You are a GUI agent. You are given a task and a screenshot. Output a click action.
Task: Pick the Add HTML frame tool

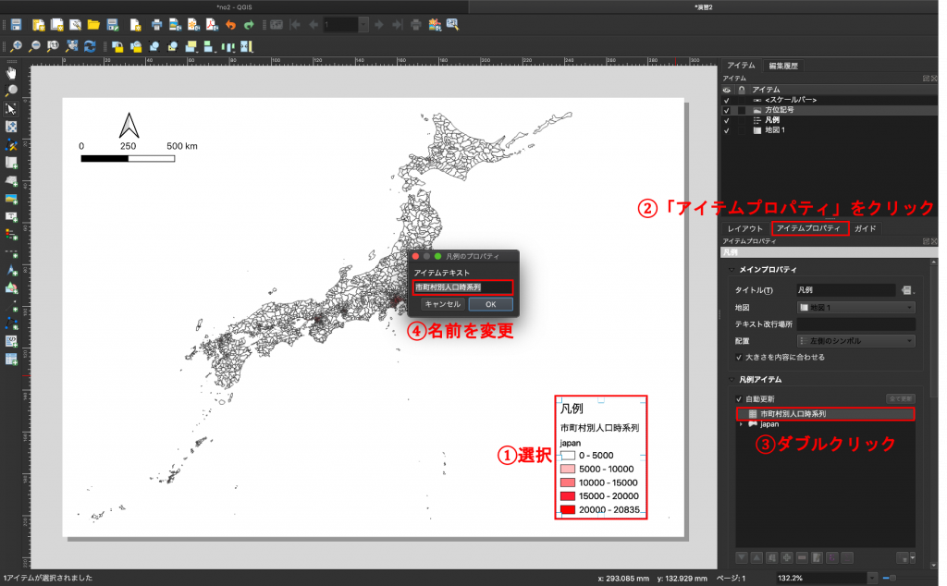tap(11, 342)
